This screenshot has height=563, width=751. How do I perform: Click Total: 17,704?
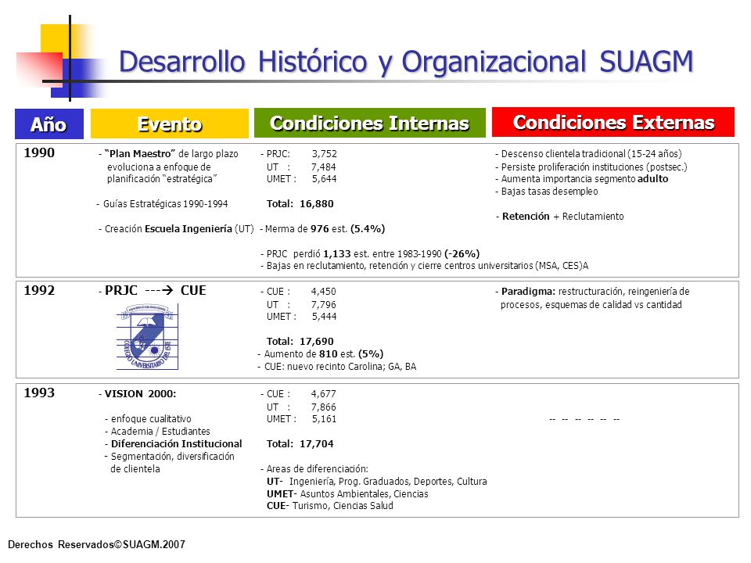(300, 444)
